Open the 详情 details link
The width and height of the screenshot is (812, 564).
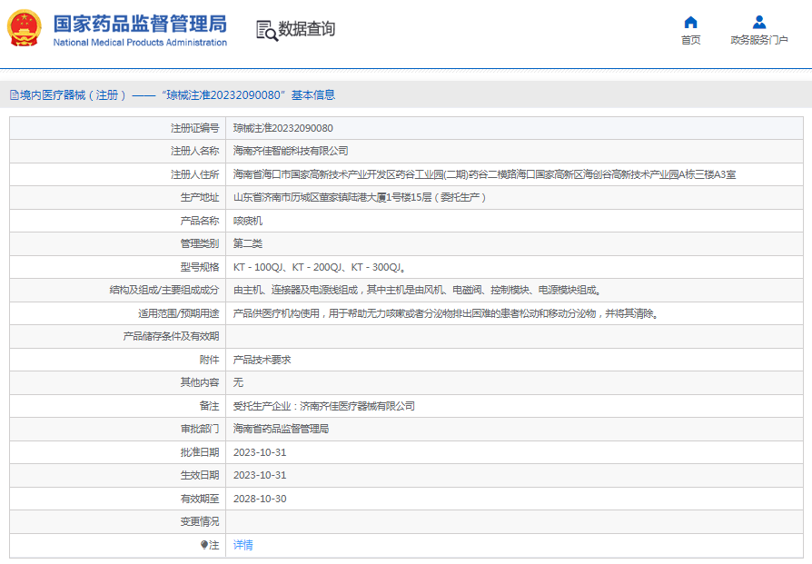click(x=243, y=545)
